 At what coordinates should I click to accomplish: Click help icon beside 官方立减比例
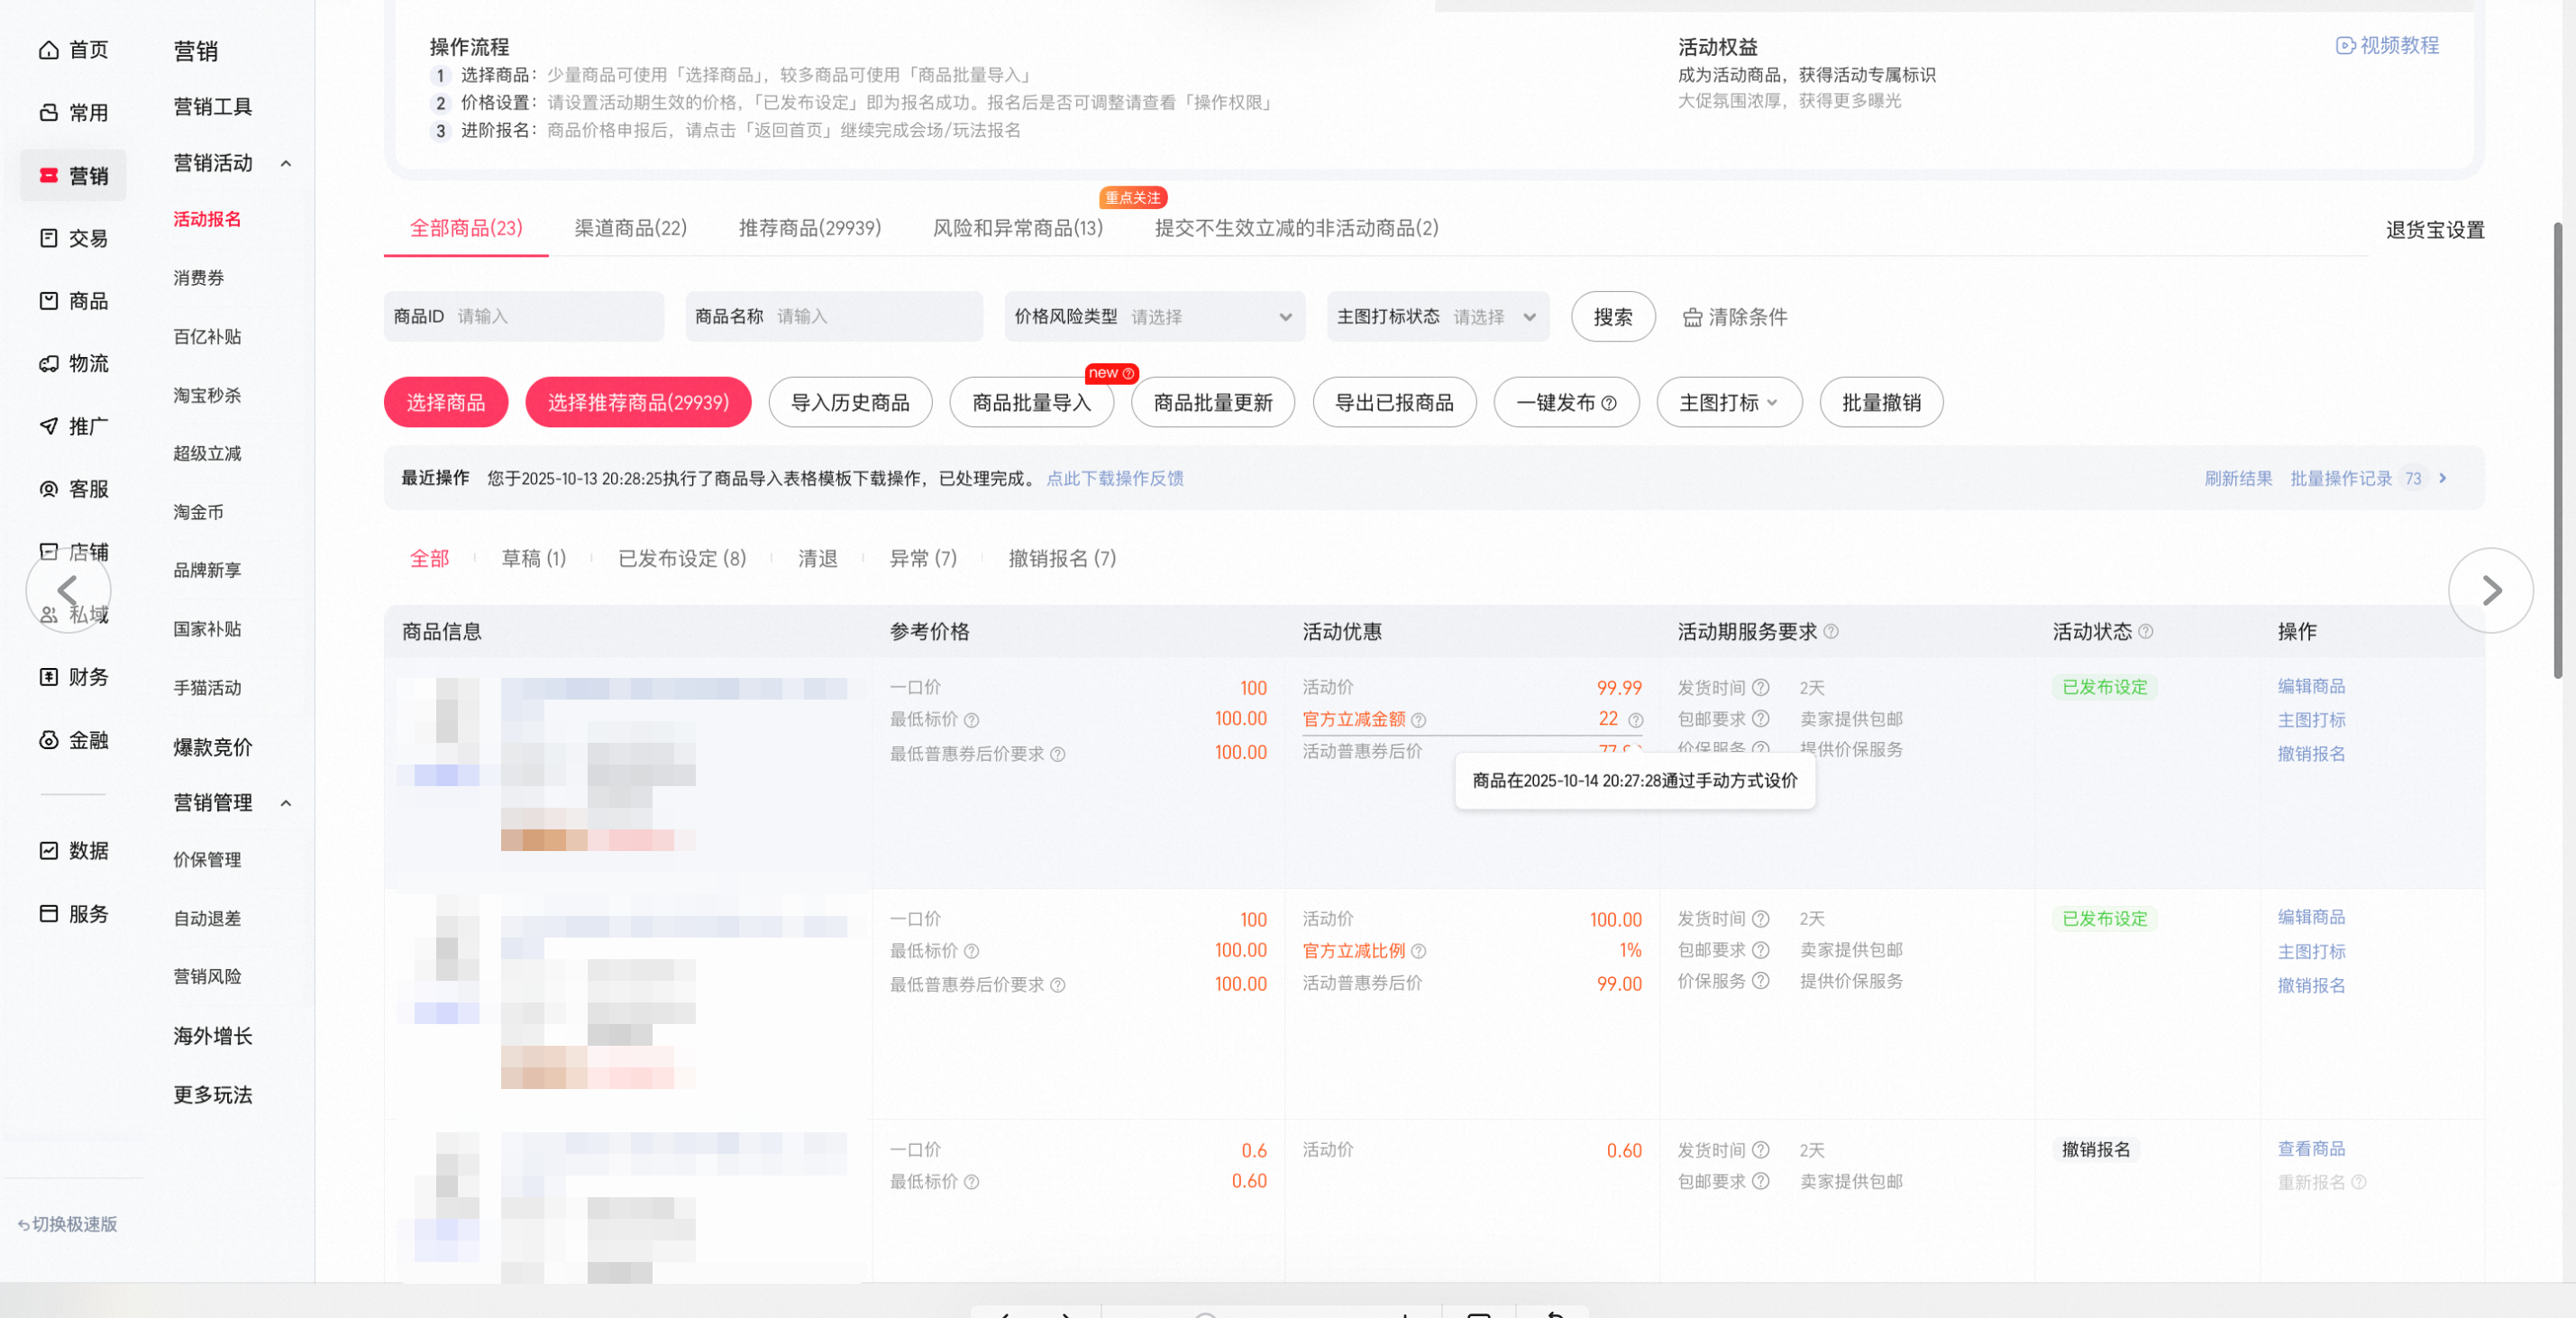coord(1418,952)
